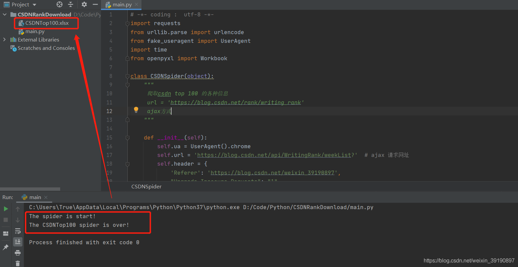Close the main run tab
The width and height of the screenshot is (518, 267).
46,197
